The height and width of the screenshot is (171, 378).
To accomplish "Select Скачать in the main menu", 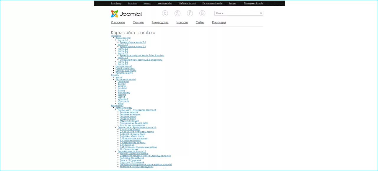I will point(138,22).
